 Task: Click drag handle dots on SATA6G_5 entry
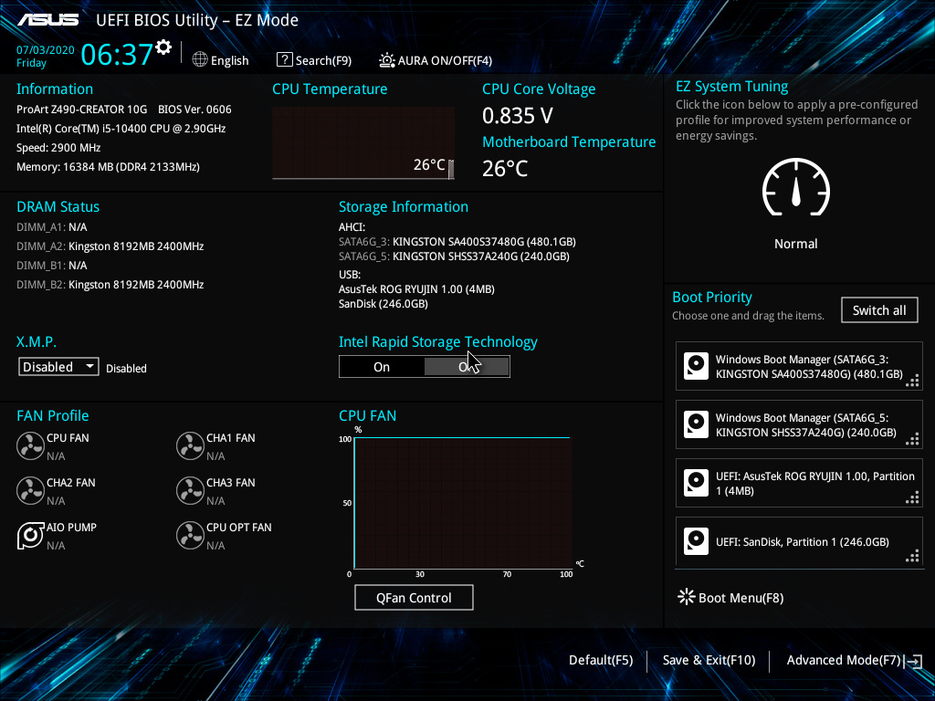coord(912,439)
